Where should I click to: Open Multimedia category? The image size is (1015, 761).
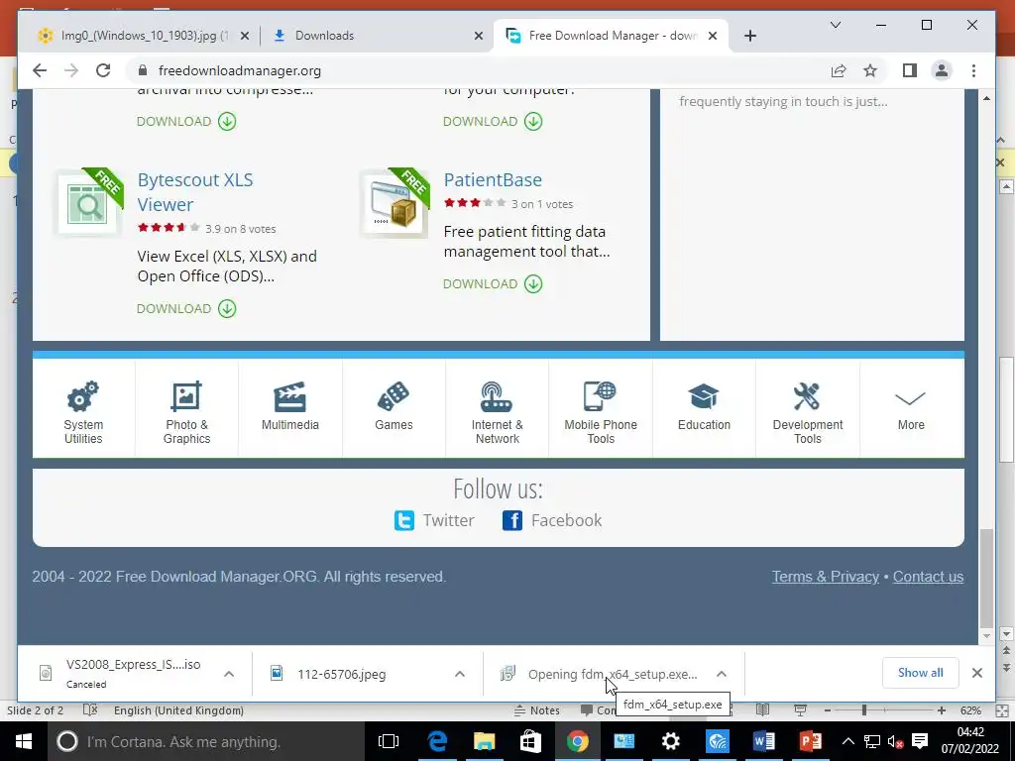coord(290,407)
